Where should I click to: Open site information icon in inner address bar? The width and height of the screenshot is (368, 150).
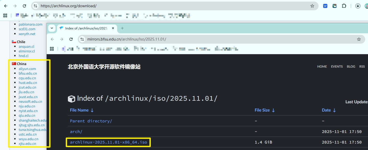pyautogui.click(x=82, y=39)
